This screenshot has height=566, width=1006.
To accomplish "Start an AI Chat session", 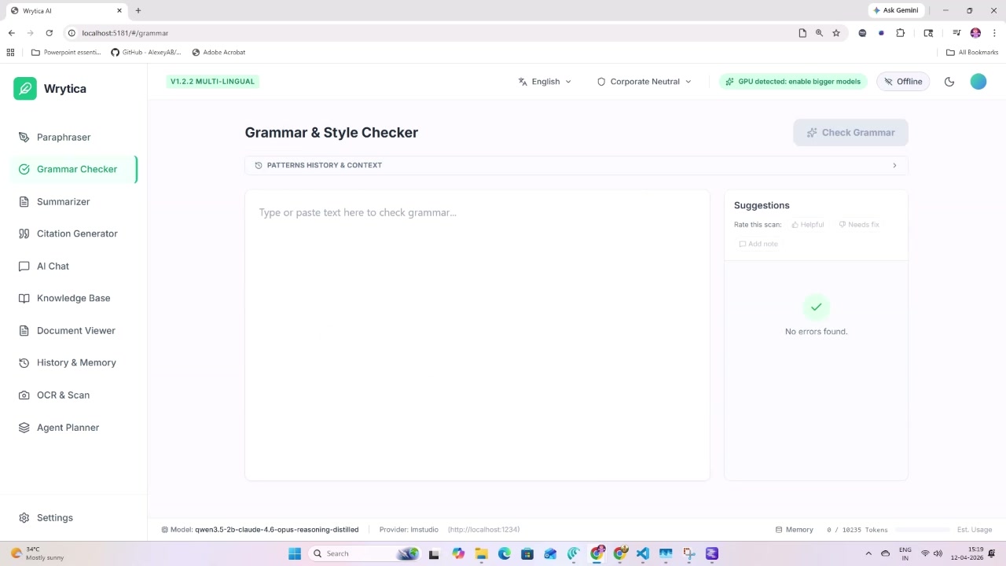I will (53, 266).
